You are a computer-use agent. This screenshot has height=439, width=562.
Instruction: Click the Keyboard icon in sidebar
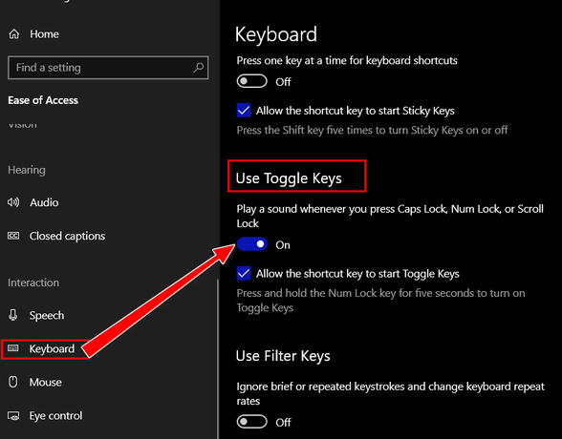13,348
